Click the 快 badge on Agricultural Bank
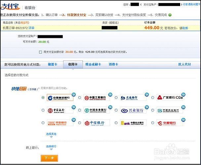 coord(110,107)
